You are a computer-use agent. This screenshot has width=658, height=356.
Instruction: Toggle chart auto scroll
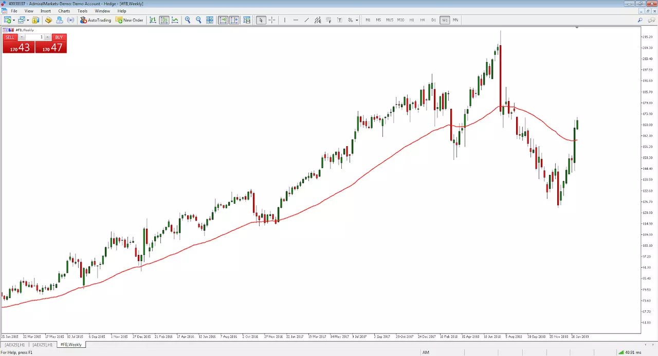pyautogui.click(x=223, y=20)
